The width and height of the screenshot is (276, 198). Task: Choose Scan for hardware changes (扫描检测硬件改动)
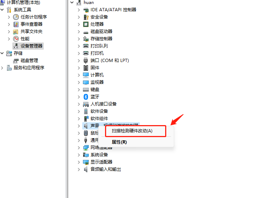[132, 131]
